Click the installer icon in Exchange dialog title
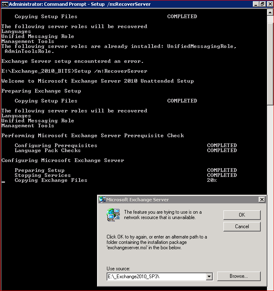Viewport: 274px width, 291px height. click(102, 200)
